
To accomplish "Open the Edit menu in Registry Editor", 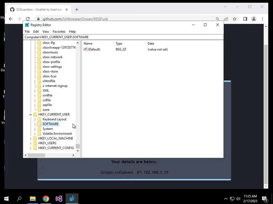I will pos(36,32).
